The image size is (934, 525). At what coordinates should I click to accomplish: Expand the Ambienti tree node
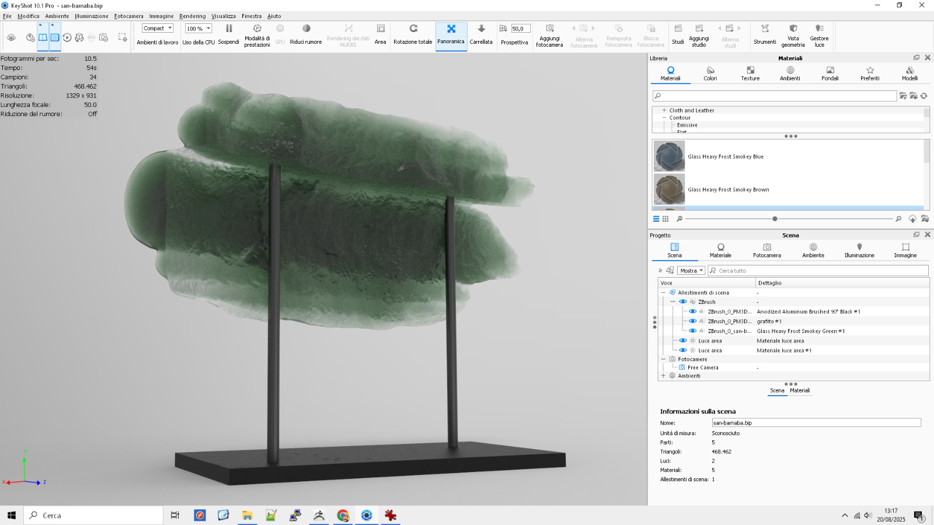click(x=663, y=376)
